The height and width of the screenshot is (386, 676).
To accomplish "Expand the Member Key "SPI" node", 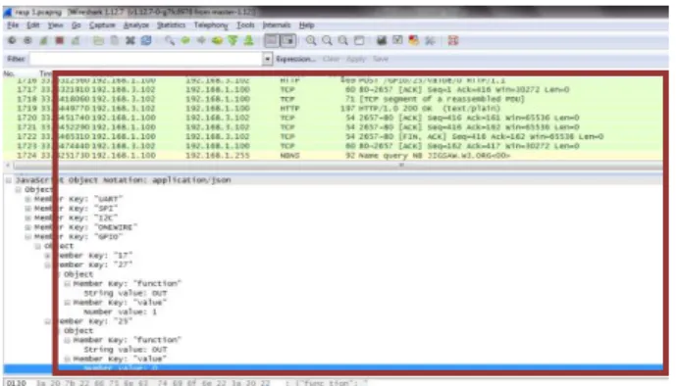I will coord(28,209).
